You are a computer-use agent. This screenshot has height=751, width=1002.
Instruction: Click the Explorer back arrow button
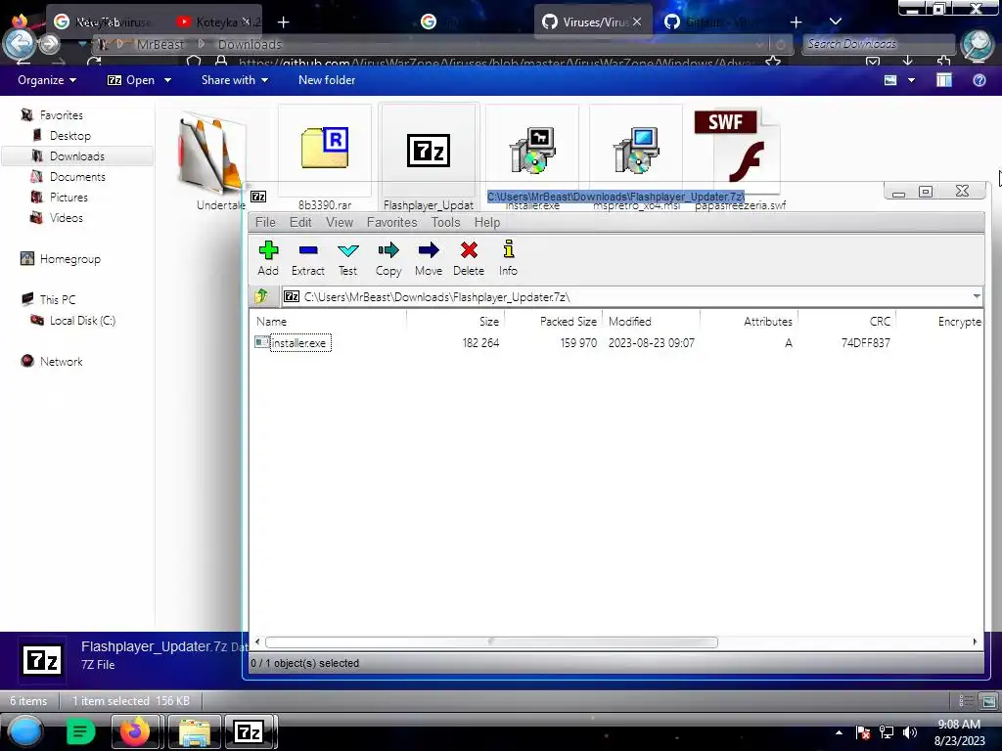(20, 43)
